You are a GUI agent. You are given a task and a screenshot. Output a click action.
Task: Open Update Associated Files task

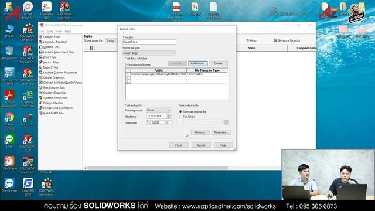[x=59, y=52]
